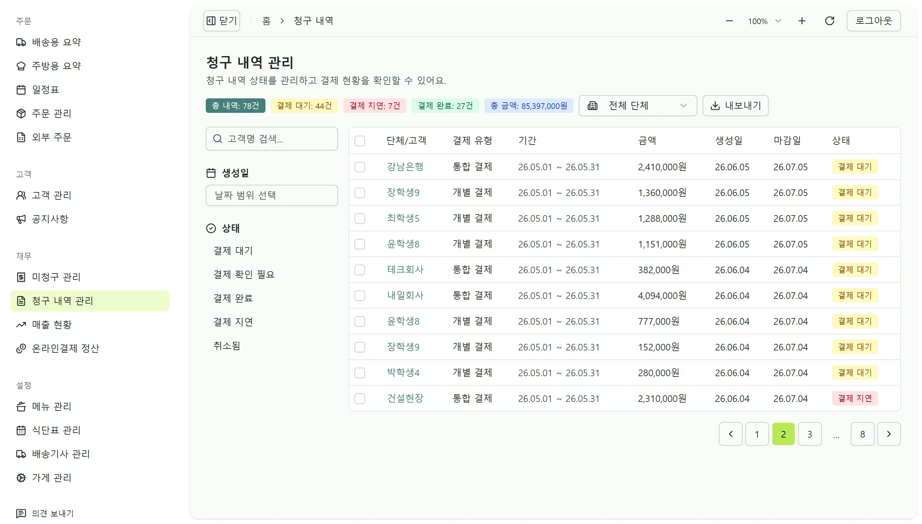Open 외부 주문 document item
Viewport: 922px width, 524px height.
[90, 137]
